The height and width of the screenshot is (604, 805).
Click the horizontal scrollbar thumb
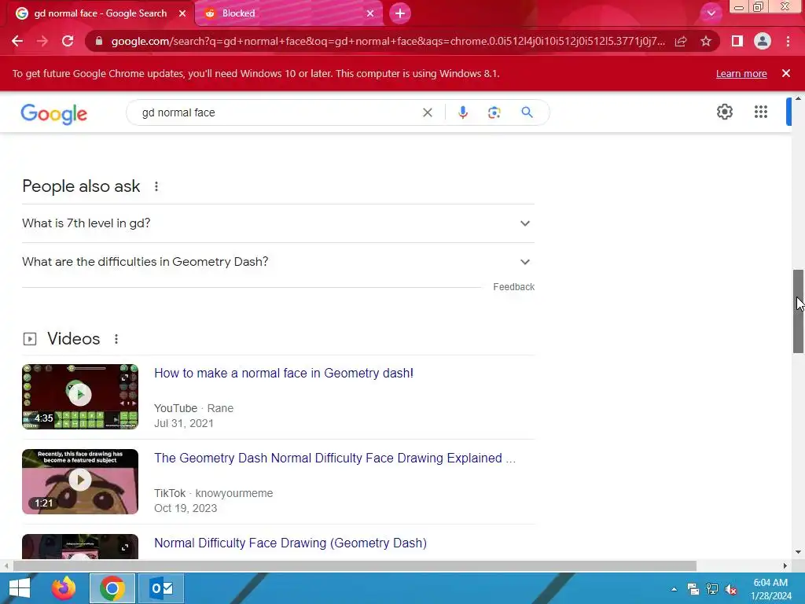click(x=355, y=565)
